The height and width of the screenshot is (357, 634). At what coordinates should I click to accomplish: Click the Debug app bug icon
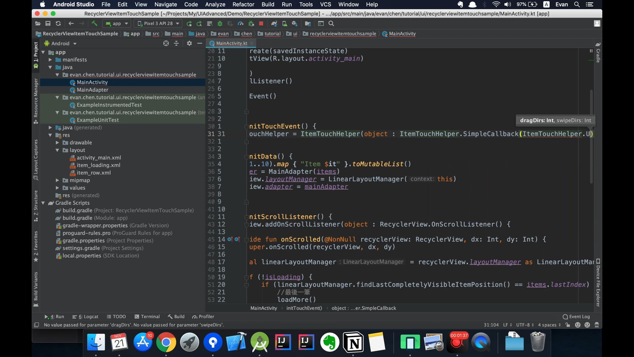tap(220, 23)
